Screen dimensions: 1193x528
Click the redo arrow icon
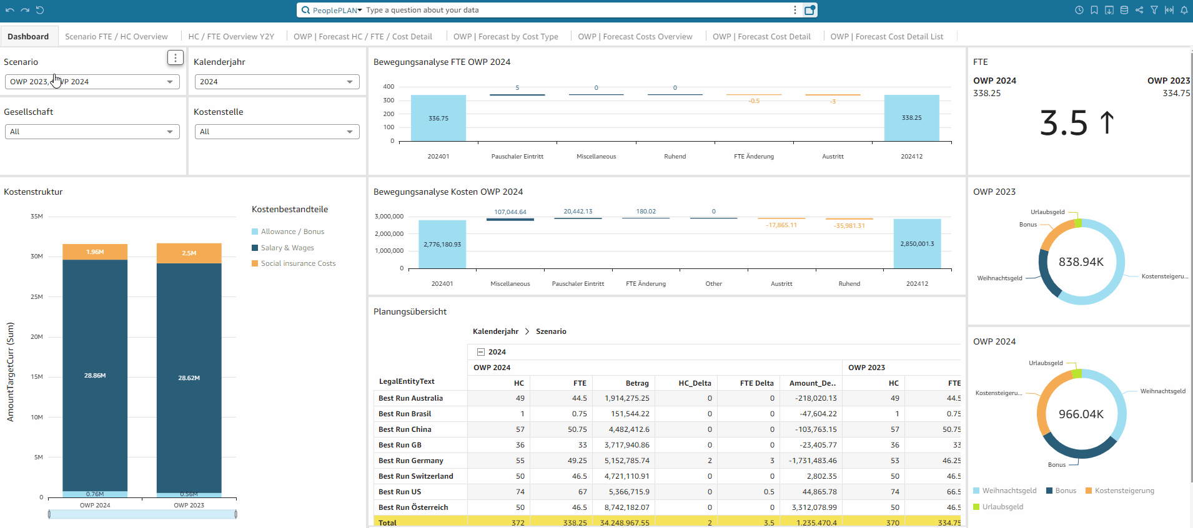(x=25, y=10)
